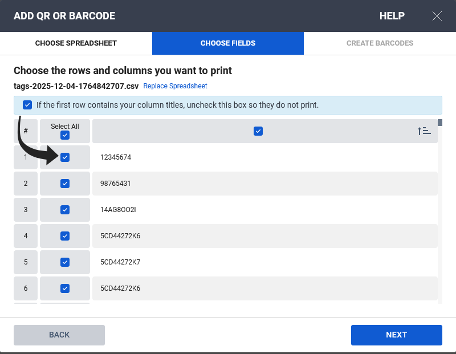Click the sort column icon
456x354 pixels.
point(424,131)
